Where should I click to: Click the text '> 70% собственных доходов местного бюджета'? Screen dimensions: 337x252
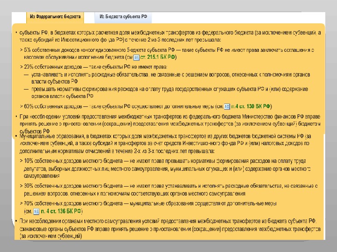click(x=71, y=203)
